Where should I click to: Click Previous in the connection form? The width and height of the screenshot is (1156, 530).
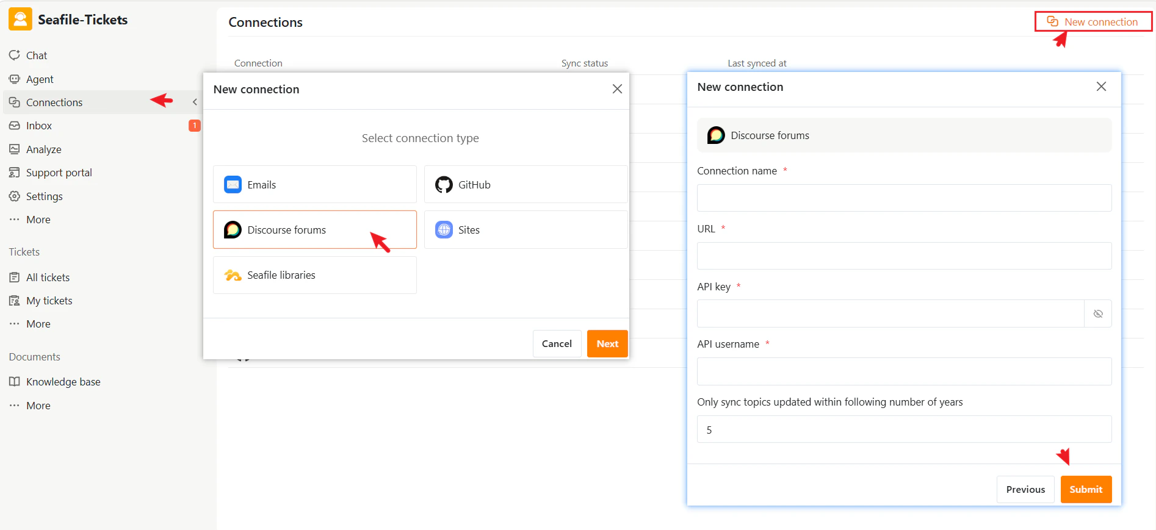[1025, 490]
